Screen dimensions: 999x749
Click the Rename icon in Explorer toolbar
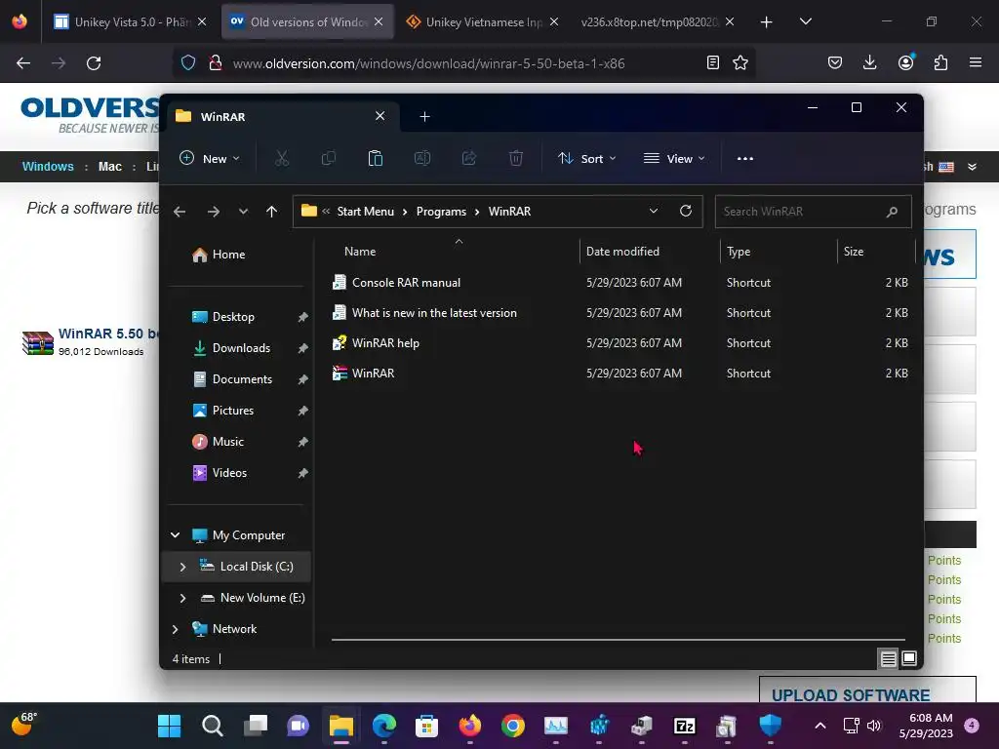coord(422,159)
